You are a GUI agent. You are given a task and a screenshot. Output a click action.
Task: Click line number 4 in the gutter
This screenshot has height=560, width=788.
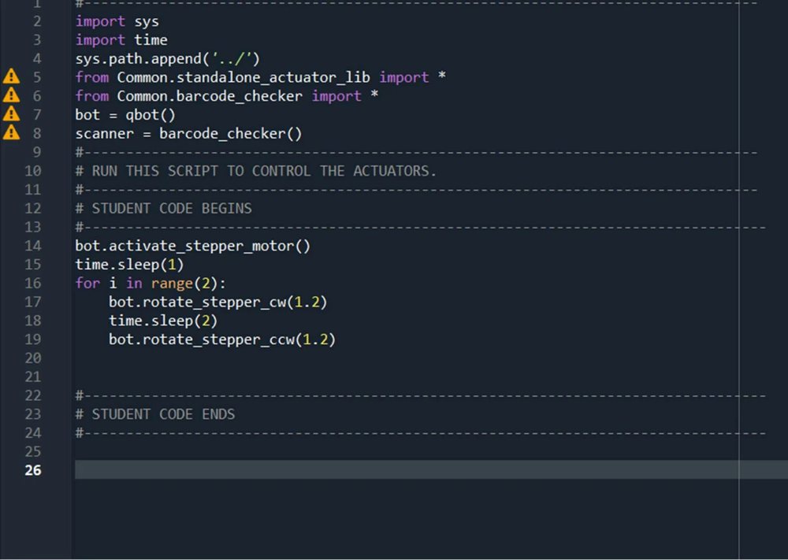pyautogui.click(x=37, y=59)
